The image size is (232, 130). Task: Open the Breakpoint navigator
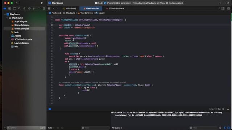39,9
